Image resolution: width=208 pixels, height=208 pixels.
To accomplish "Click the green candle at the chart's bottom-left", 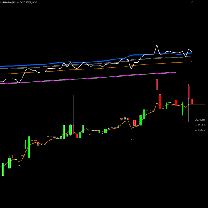I will 3,169.
